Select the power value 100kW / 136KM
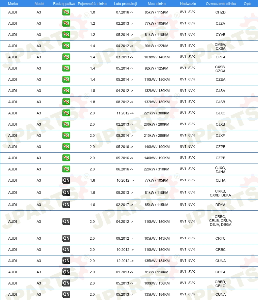258x300 pixels. 157,283
